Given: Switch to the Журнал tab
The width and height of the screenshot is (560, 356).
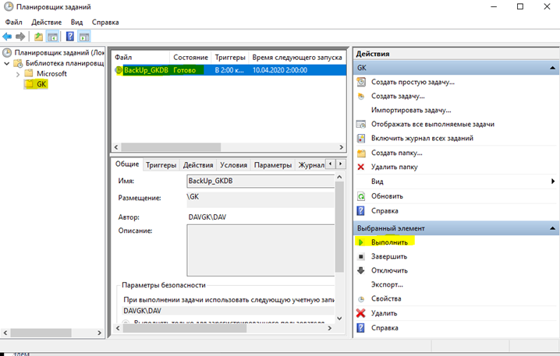Looking at the screenshot, I should 311,165.
